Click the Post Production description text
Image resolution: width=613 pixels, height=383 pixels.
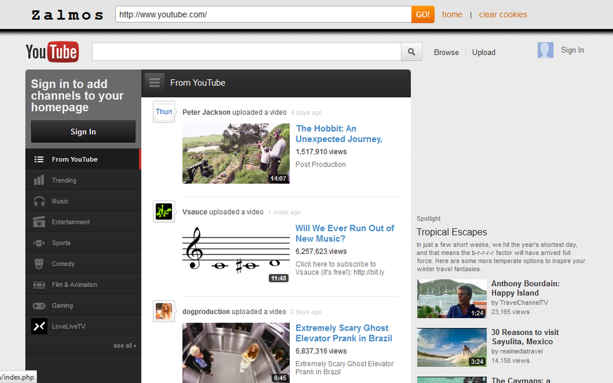[320, 164]
